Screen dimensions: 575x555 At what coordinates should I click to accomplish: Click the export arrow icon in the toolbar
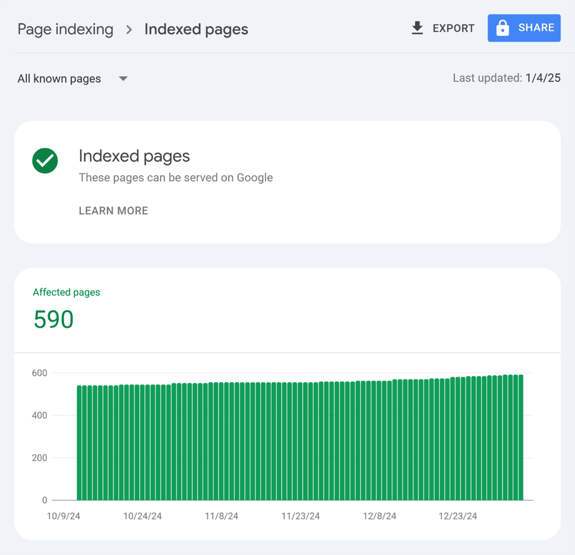click(x=417, y=27)
